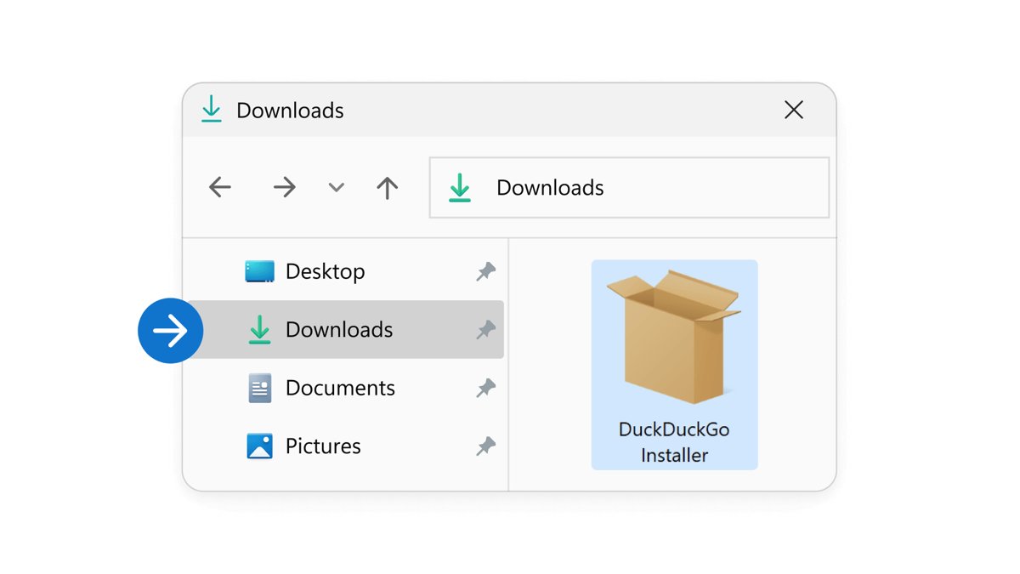
Task: Click the DuckDuckGo Installer file name
Action: 674,442
